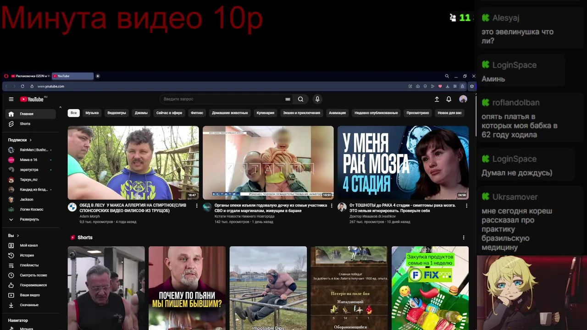This screenshot has width=587, height=330.
Task: Open Органы опеки video title
Action: coord(271,208)
